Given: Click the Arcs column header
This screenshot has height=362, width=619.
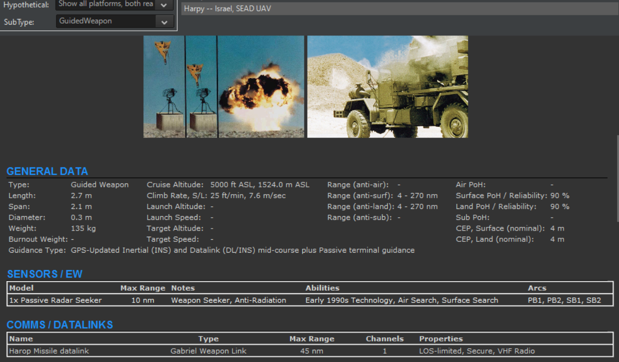Looking at the screenshot, I should coord(537,288).
